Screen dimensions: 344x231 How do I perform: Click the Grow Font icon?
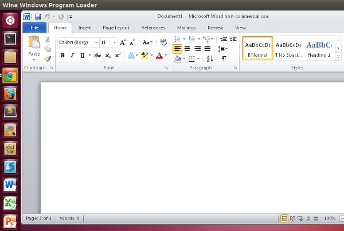tap(123, 42)
